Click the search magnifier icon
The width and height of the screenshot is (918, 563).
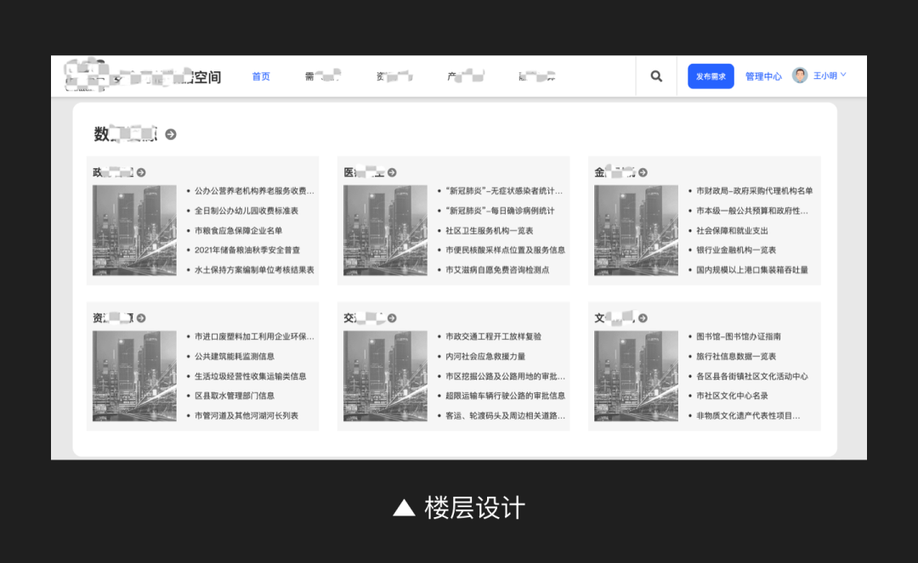[x=656, y=76]
